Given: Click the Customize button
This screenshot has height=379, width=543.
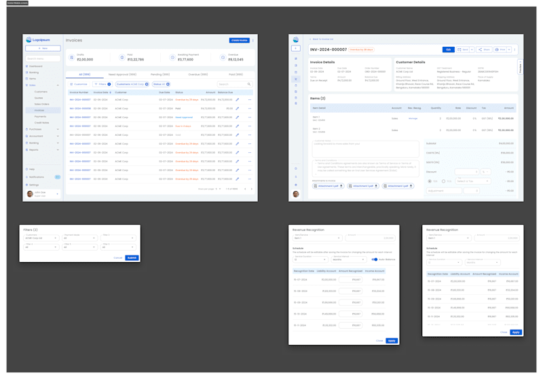Looking at the screenshot, I should 79,84.
